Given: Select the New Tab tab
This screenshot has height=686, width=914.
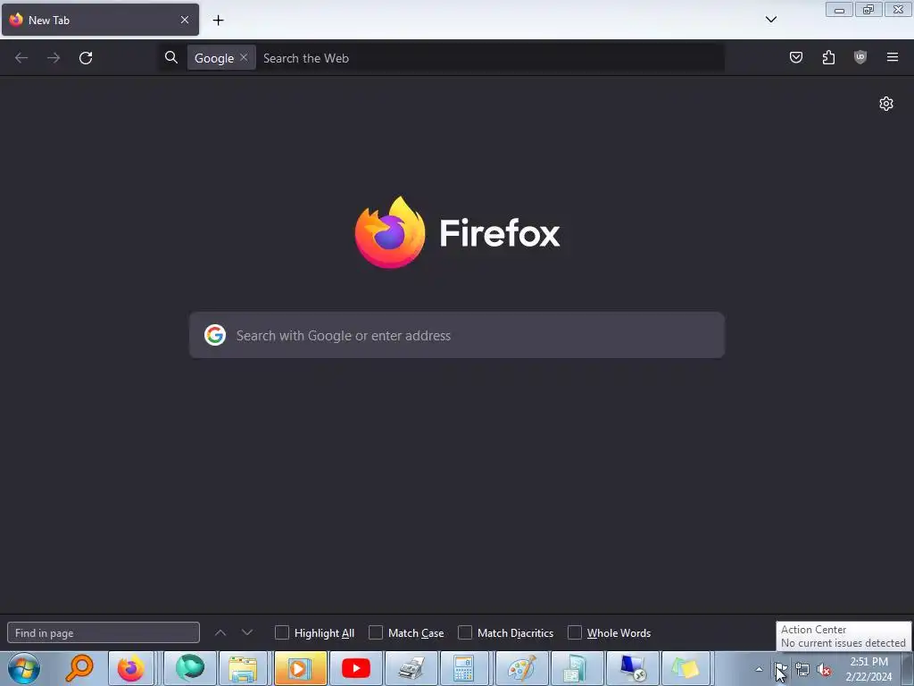Looking at the screenshot, I should tap(100, 20).
